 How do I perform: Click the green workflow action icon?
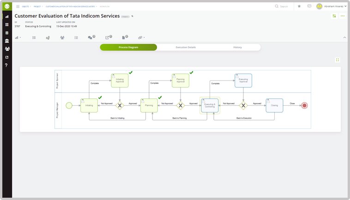(x=334, y=16)
